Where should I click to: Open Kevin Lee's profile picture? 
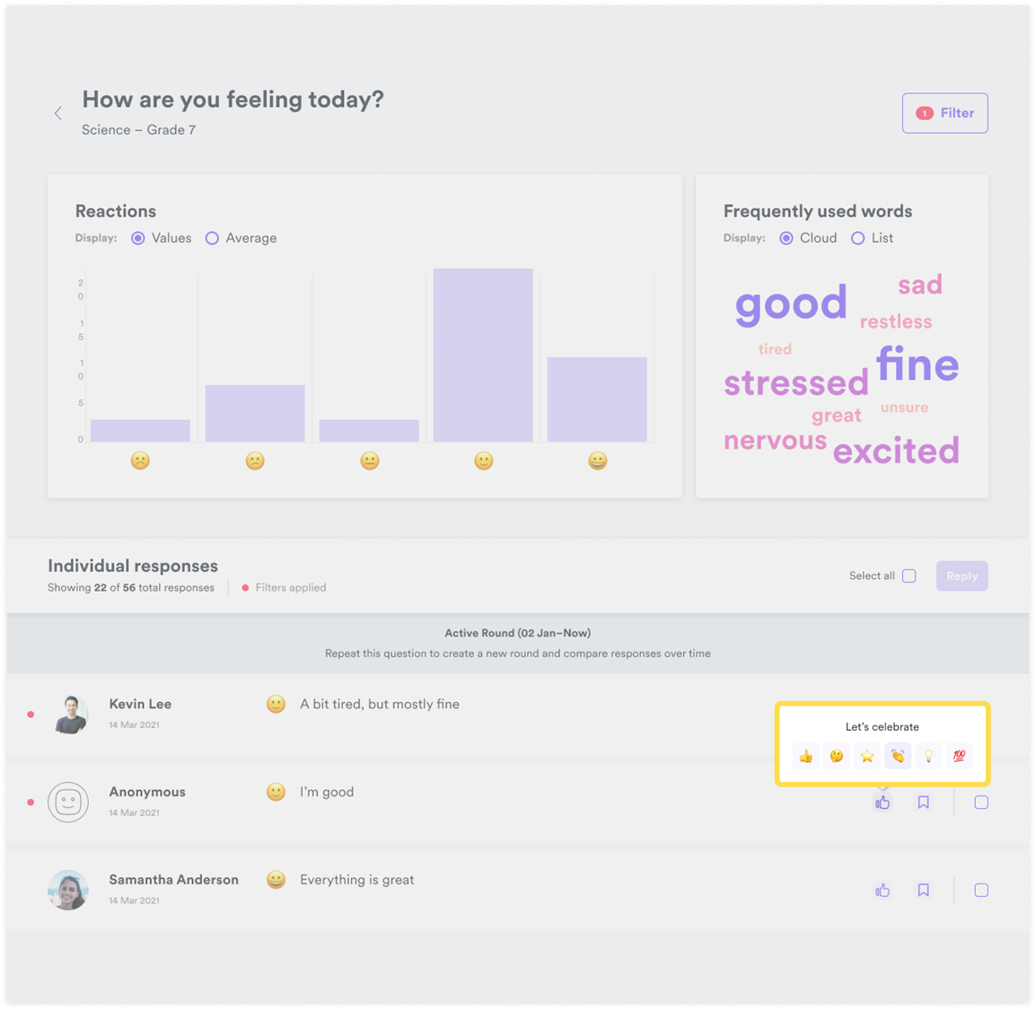[69, 715]
